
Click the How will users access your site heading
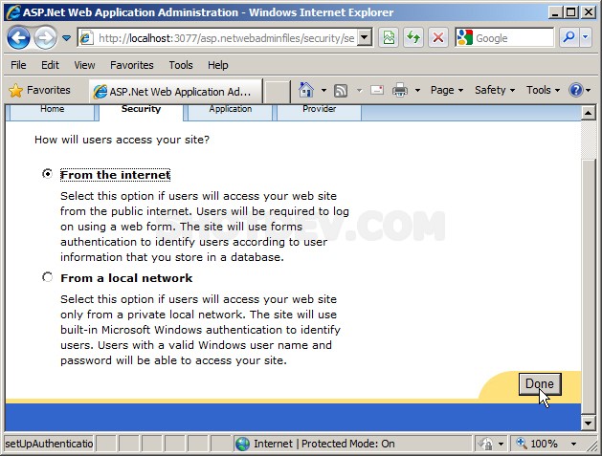[122, 140]
